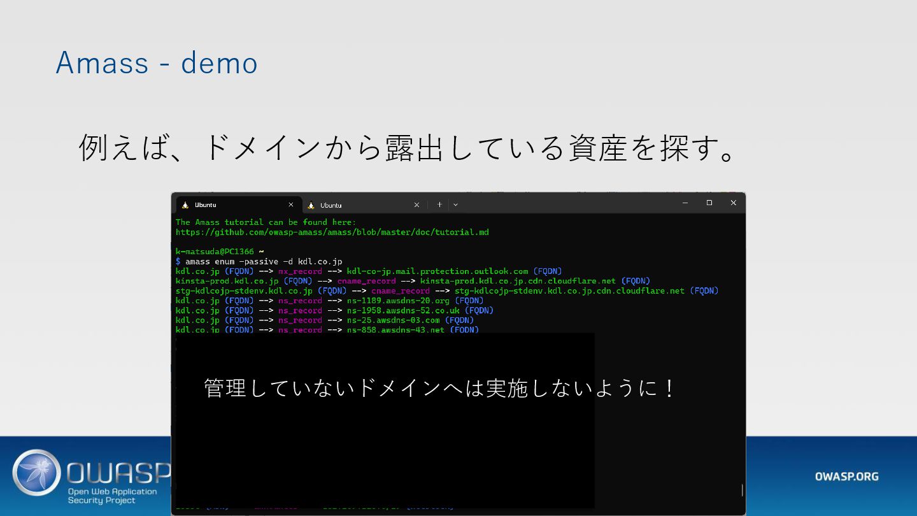Click the terminal scrollbar thumb
This screenshot has height=516, width=917.
pos(742,490)
